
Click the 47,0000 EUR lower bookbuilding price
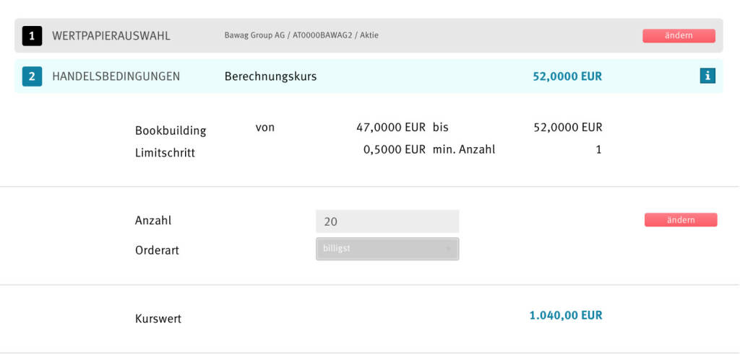391,128
